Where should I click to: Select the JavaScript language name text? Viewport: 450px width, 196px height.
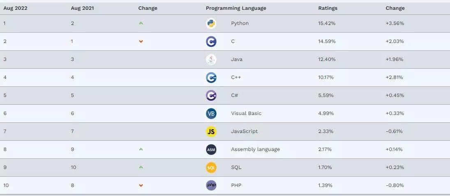[244, 131]
